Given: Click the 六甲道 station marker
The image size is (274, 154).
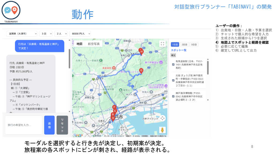Looking at the screenshot, I should [x=137, y=103].
